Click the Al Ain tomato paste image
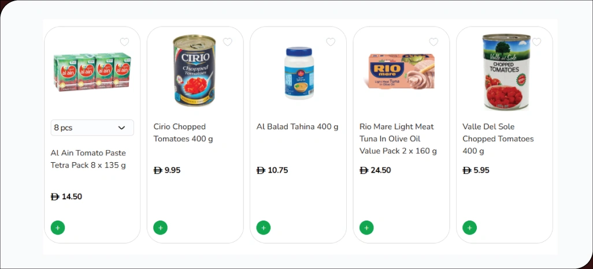The width and height of the screenshot is (593, 269). (92, 72)
